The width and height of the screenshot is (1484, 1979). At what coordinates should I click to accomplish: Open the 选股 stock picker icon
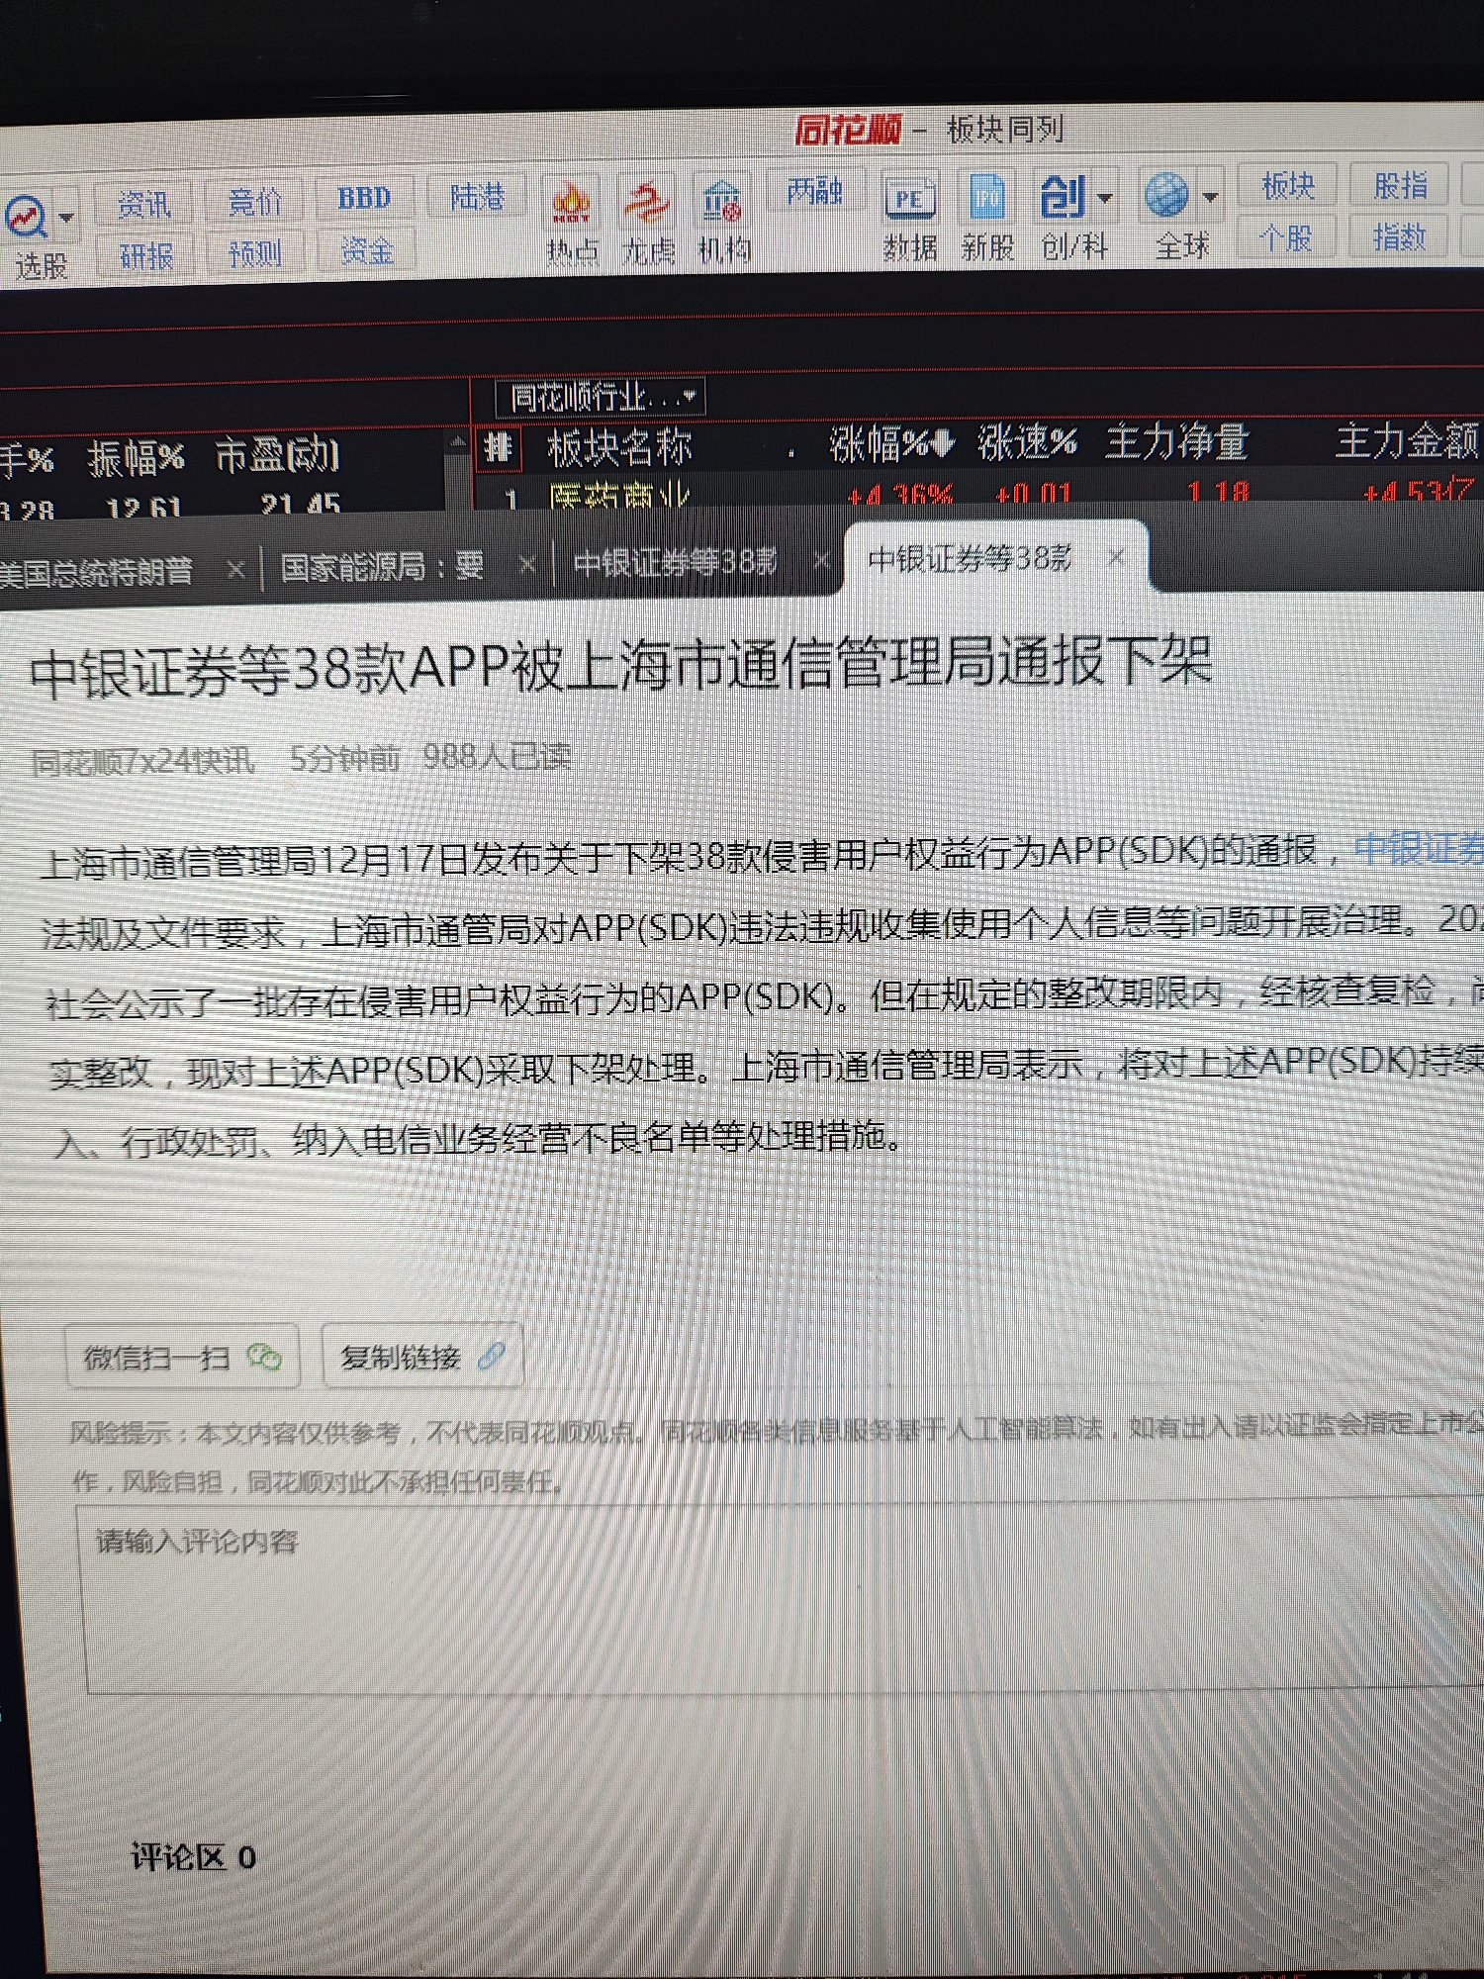click(x=26, y=219)
